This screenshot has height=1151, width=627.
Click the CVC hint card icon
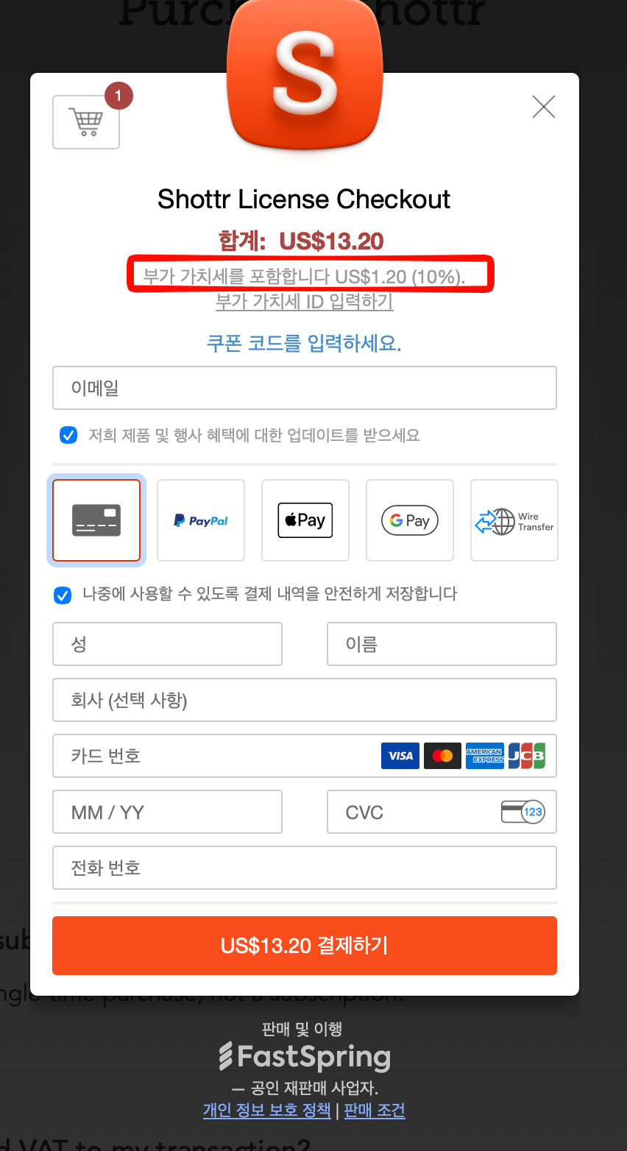click(522, 812)
